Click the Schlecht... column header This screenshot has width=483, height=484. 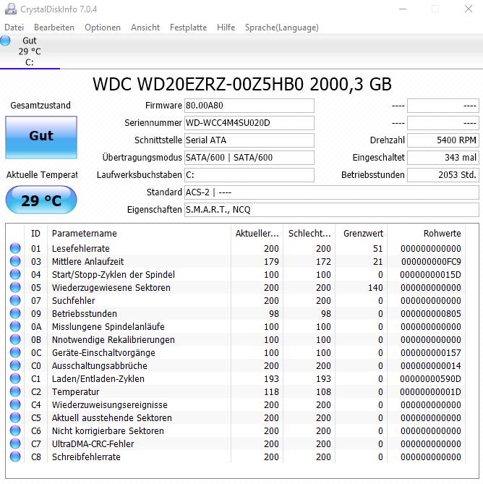(x=309, y=234)
